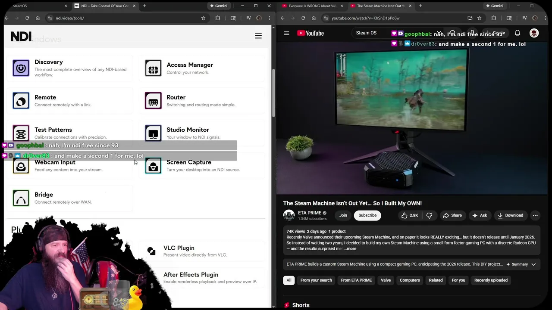Select the All filter chip

point(289,280)
